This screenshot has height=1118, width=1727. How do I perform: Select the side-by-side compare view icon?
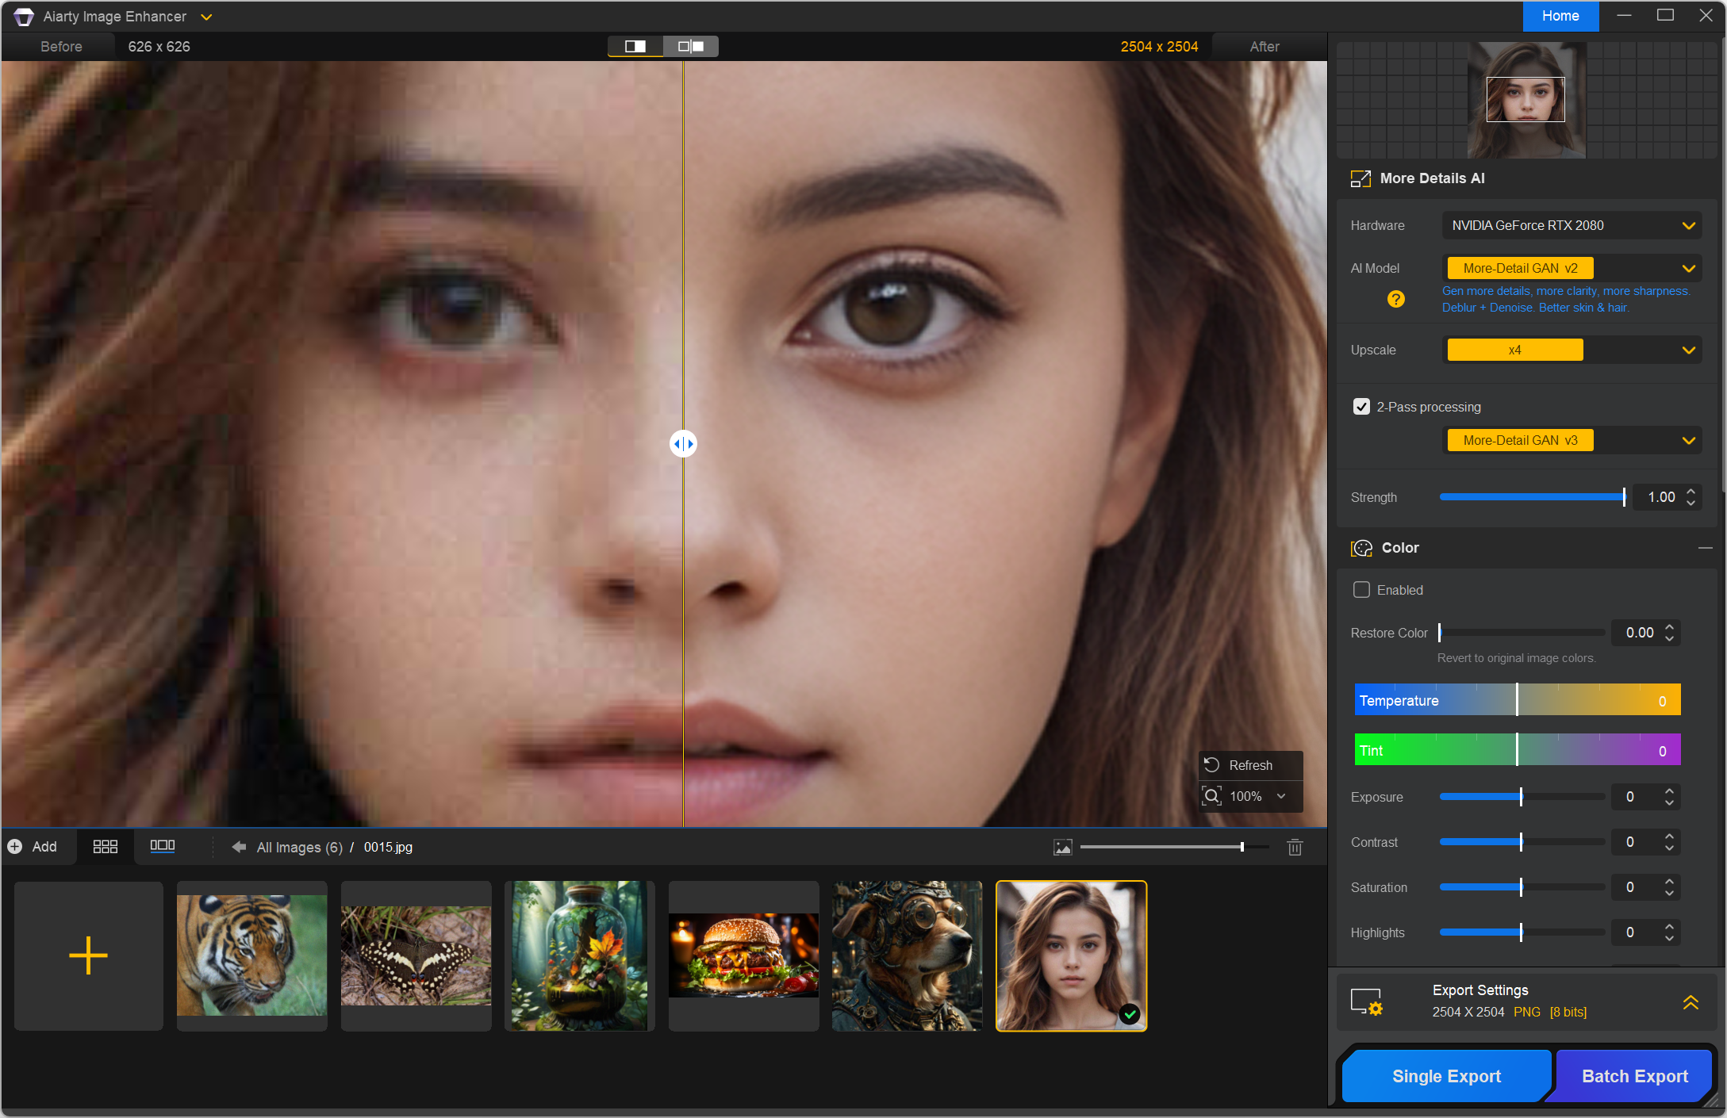click(x=691, y=46)
